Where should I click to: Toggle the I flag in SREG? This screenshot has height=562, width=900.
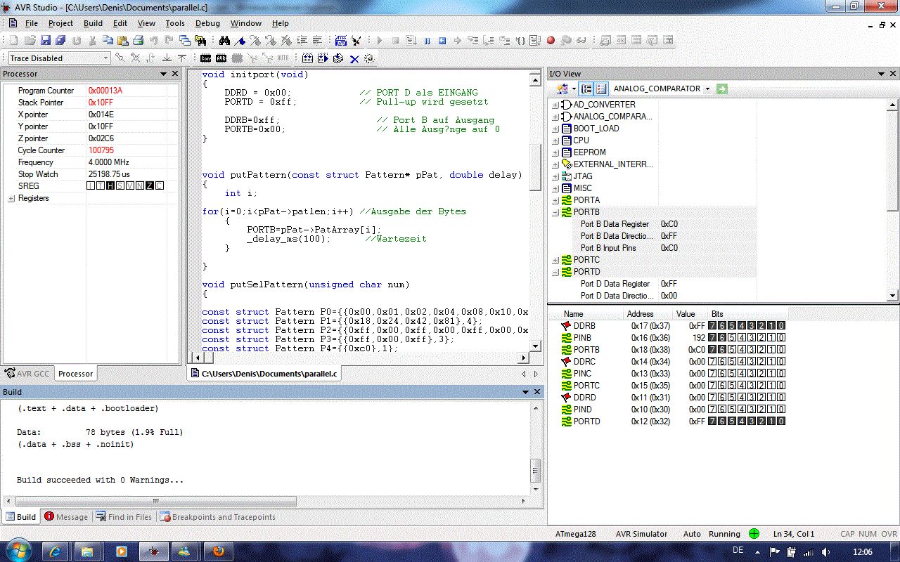coord(91,186)
